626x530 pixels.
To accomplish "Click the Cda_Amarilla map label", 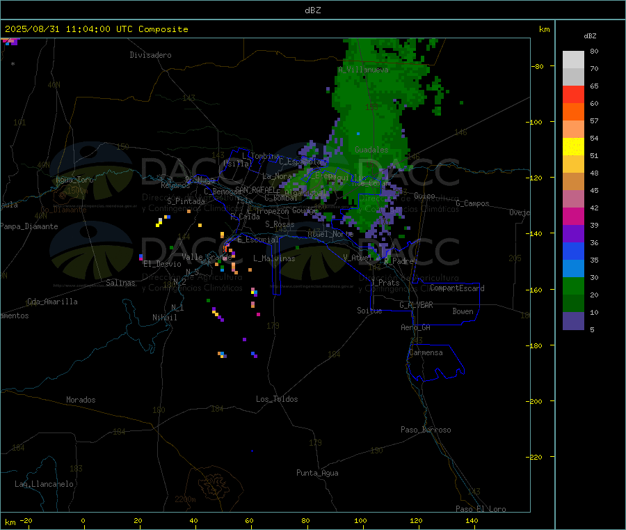I will [52, 302].
